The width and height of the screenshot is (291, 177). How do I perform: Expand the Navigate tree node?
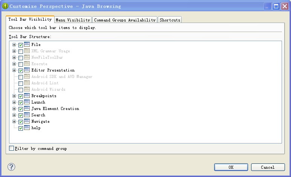(x=14, y=122)
